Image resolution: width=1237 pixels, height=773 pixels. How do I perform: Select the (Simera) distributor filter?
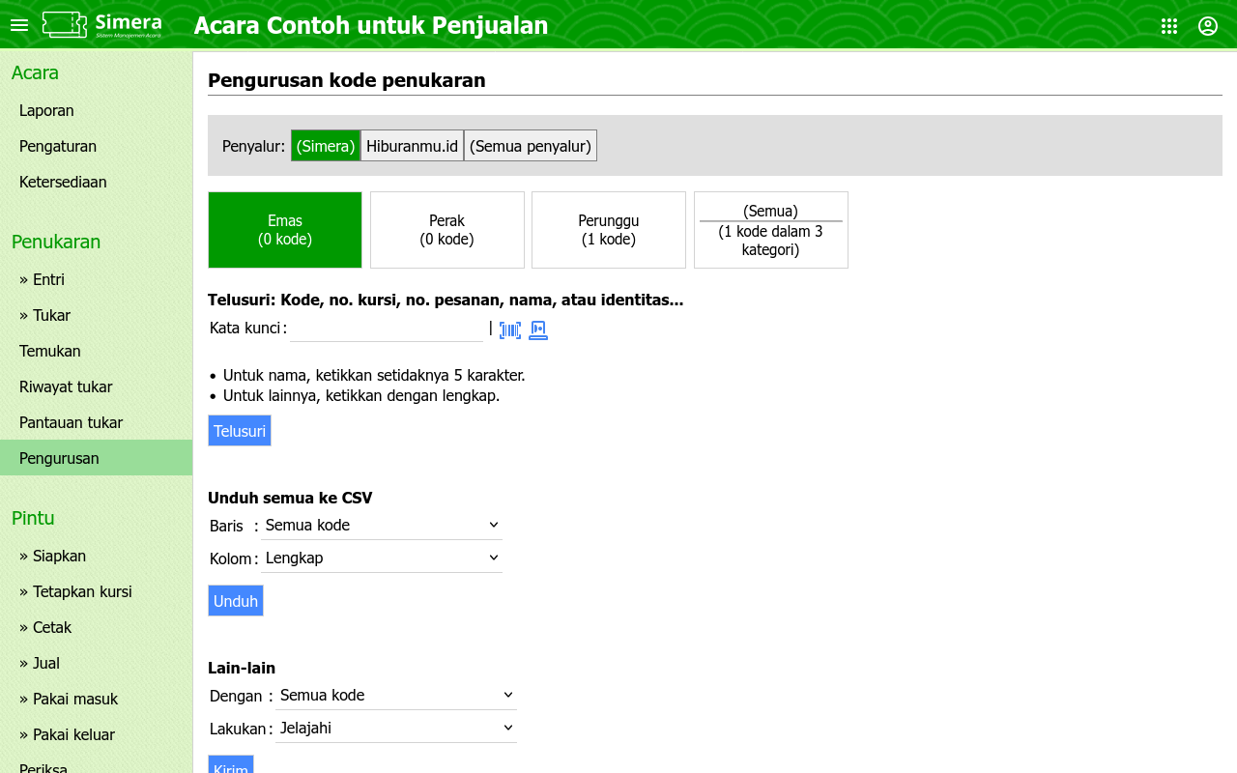(326, 146)
